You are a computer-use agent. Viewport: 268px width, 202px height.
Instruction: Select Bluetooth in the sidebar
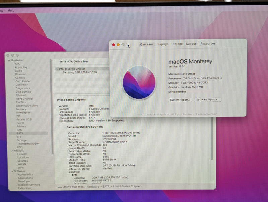(x=21, y=74)
